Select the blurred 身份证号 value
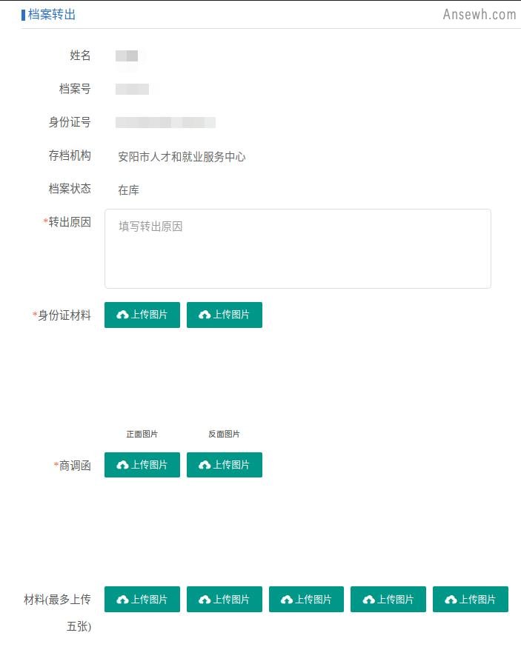Viewport: 521px width, 647px height. click(165, 123)
